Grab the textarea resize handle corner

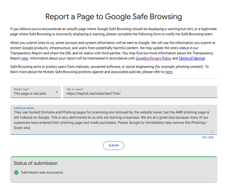point(212,131)
